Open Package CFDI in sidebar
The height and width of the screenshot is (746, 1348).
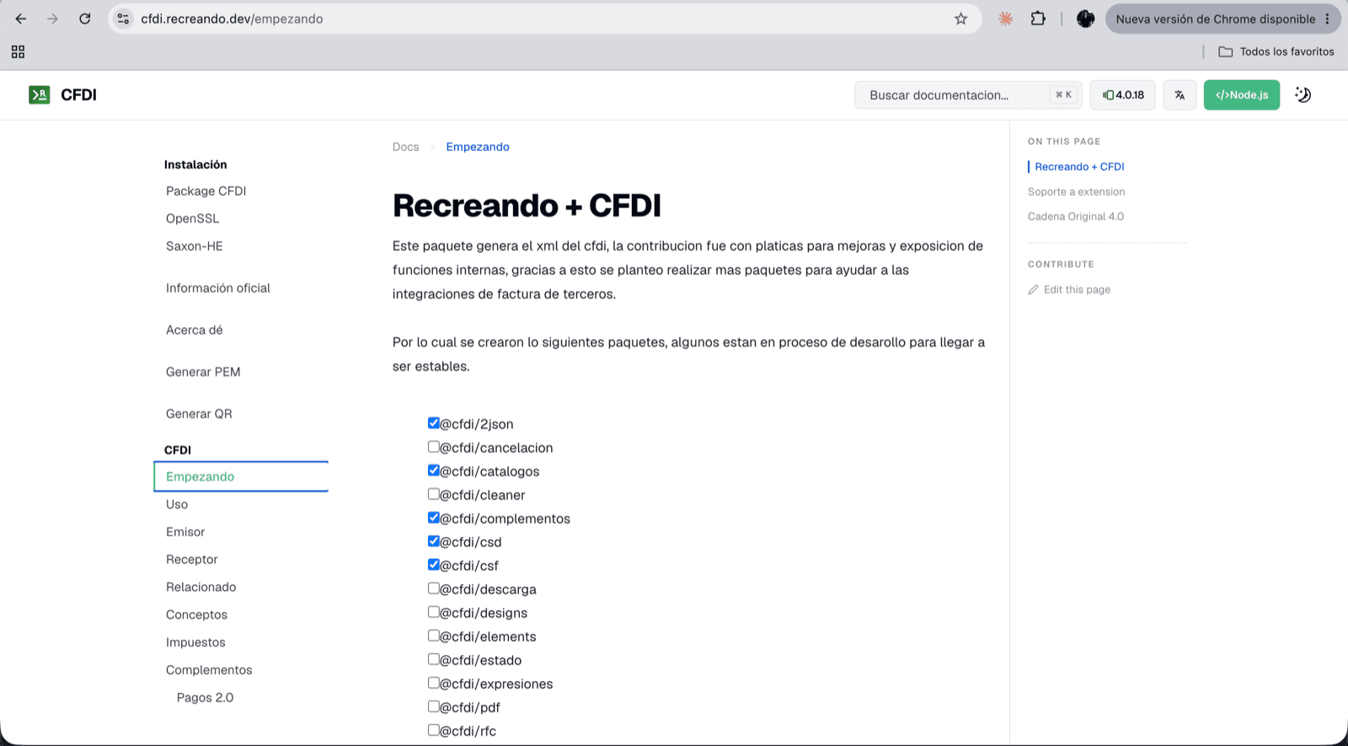[206, 191]
